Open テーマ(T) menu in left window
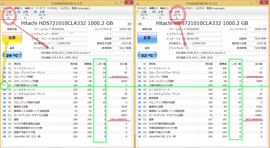This screenshot has height=148, width=270. [x=40, y=8]
